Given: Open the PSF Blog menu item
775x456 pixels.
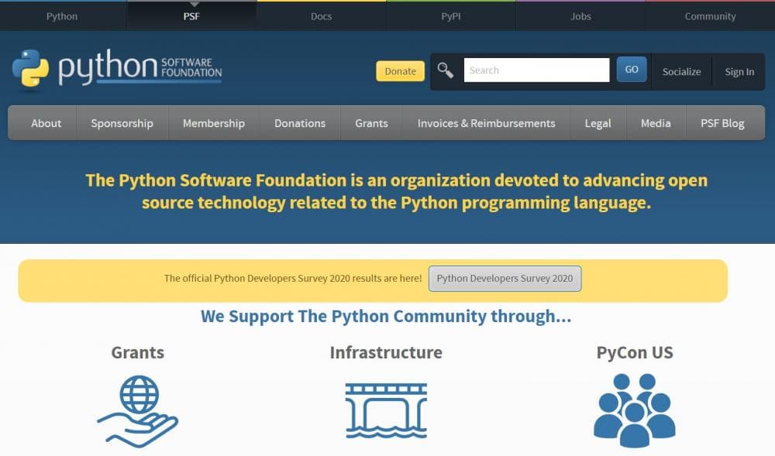Looking at the screenshot, I should pyautogui.click(x=722, y=123).
